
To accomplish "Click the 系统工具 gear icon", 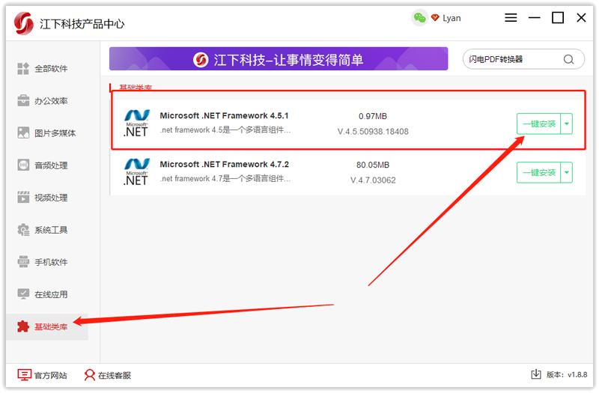I will pyautogui.click(x=23, y=230).
